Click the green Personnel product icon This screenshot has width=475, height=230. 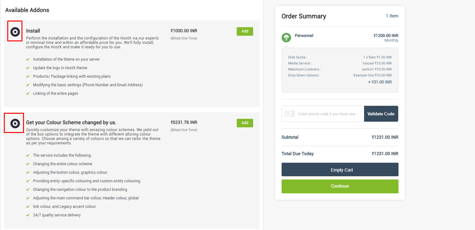[286, 38]
